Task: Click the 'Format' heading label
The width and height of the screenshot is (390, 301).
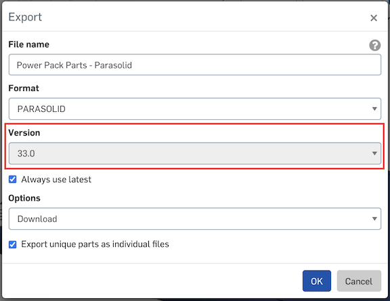Action: [24, 88]
